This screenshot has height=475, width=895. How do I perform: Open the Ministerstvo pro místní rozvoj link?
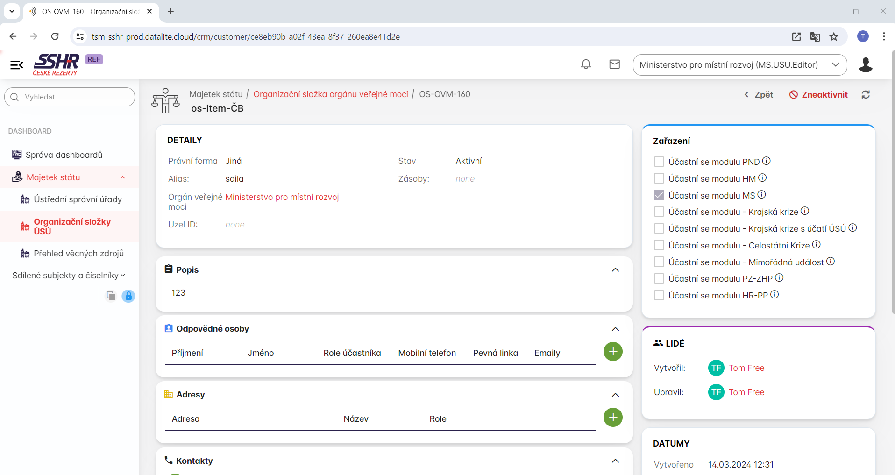point(282,197)
